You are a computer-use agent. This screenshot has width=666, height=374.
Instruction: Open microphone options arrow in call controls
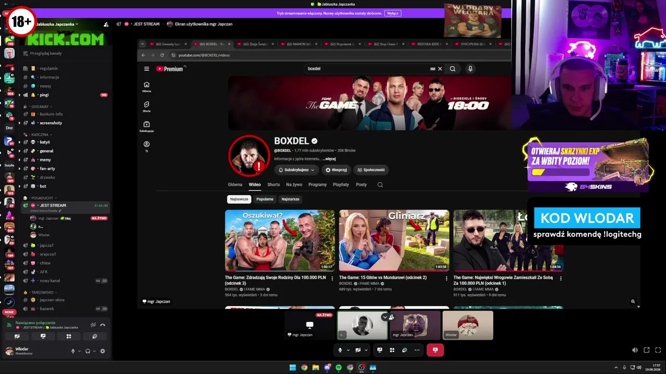348,350
